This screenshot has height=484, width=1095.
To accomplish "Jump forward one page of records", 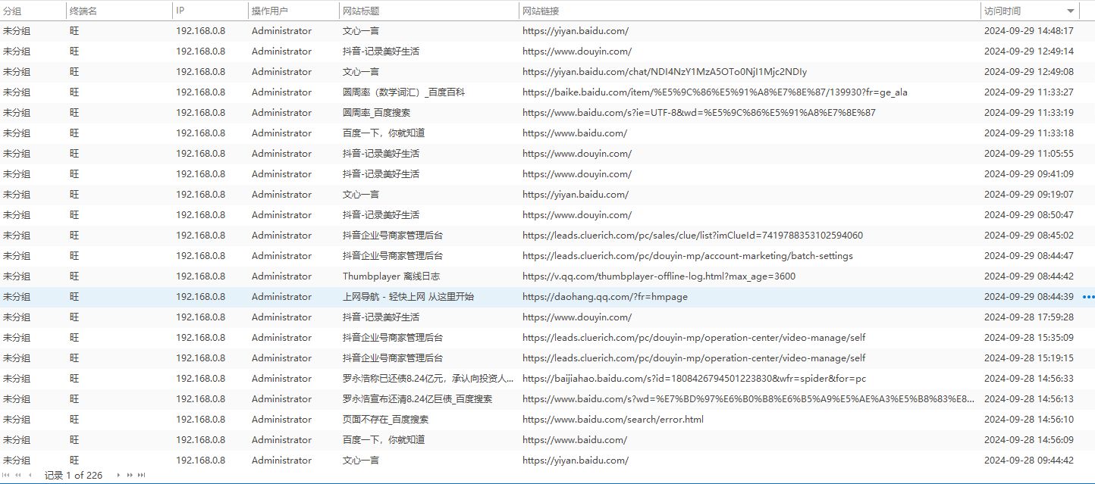I will coord(130,475).
